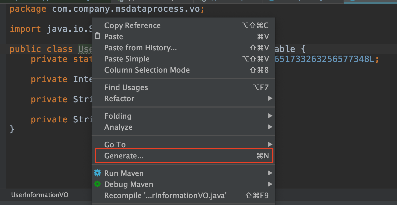Run Find Usages

tap(126, 87)
